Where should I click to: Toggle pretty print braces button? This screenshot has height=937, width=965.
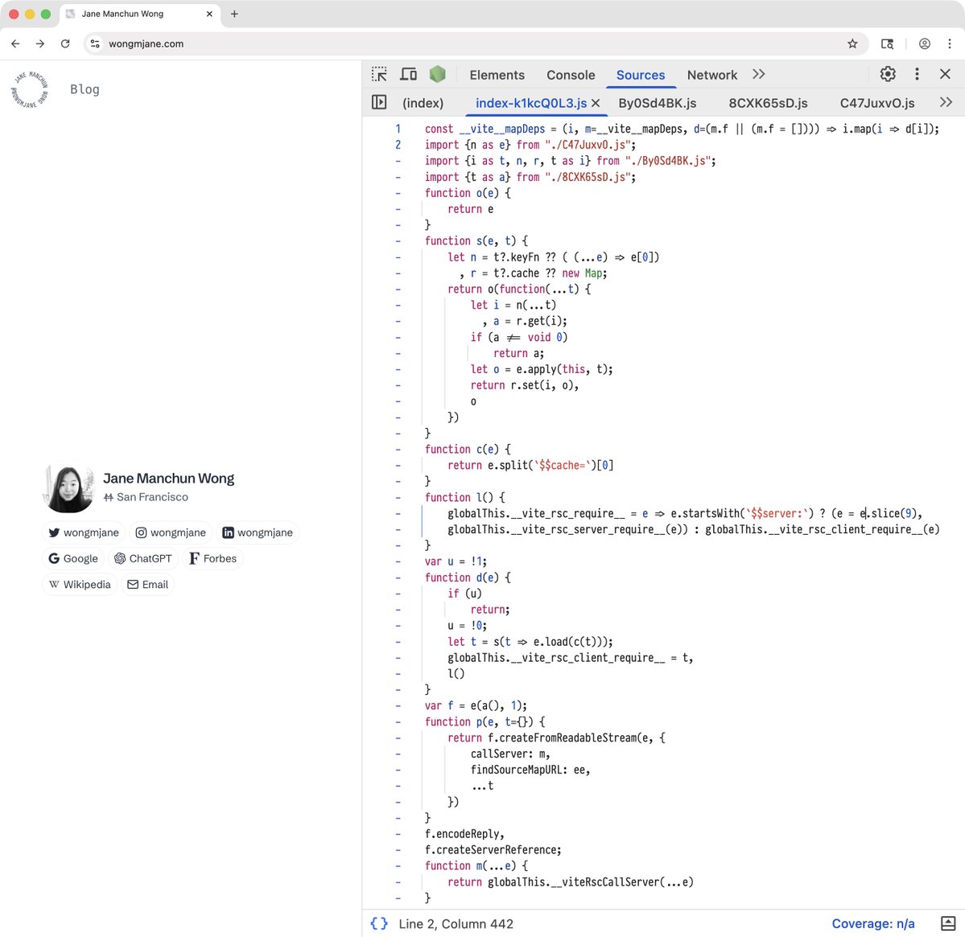(379, 923)
